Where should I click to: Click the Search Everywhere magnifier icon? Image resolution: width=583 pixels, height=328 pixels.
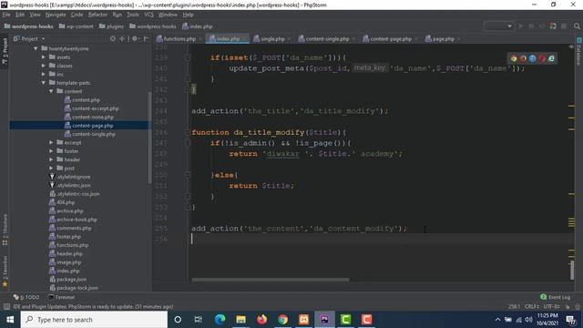pos(577,26)
